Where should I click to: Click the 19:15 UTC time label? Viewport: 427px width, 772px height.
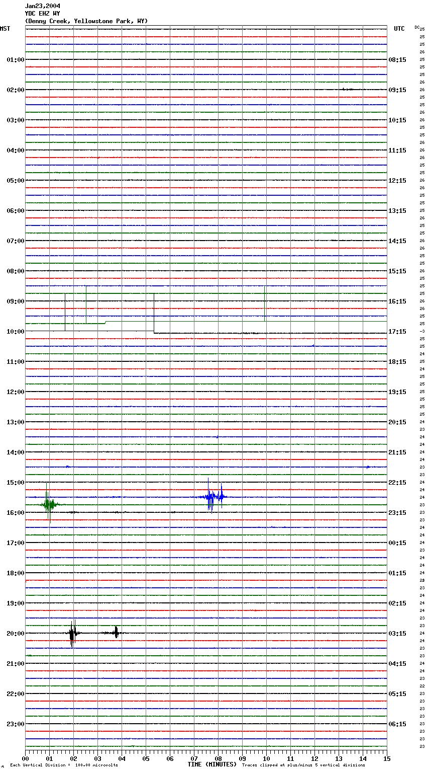[x=397, y=392]
